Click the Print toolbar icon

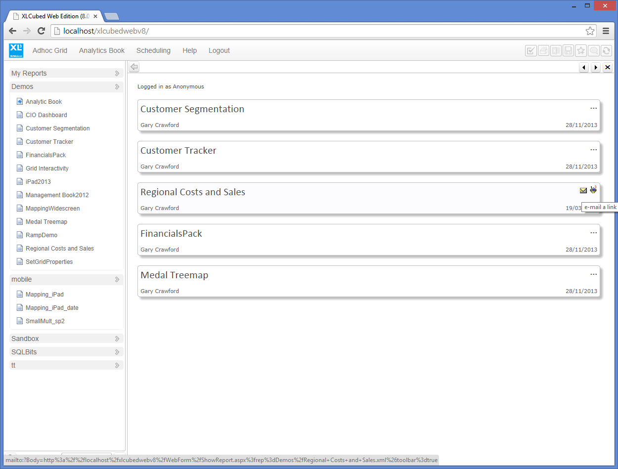(x=543, y=50)
